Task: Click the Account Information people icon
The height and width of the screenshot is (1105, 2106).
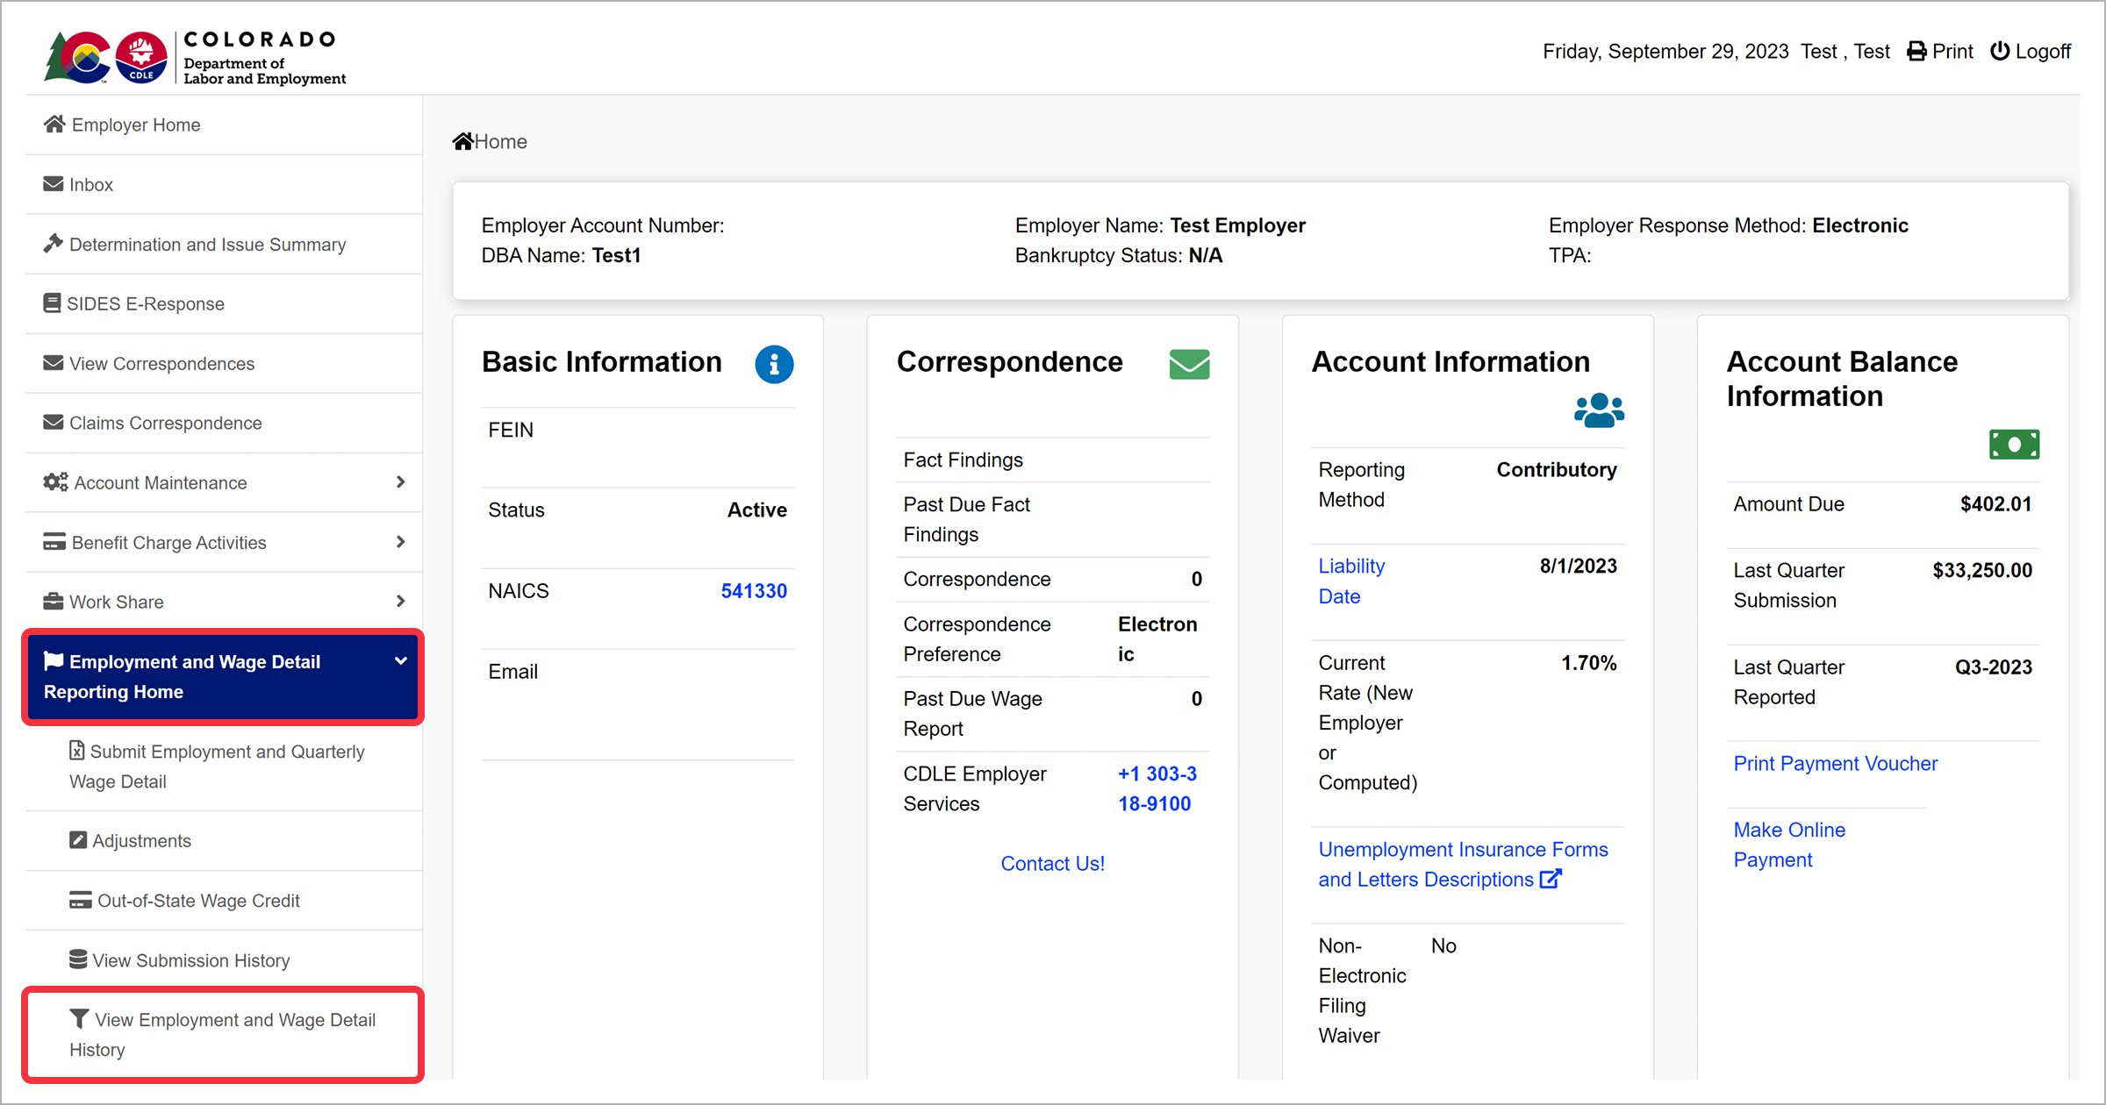Action: pos(1599,410)
